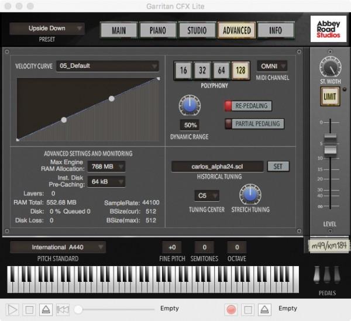Open the OMNI MIDI channel dropdown
Screen dimensions: 351x321
tap(272, 66)
